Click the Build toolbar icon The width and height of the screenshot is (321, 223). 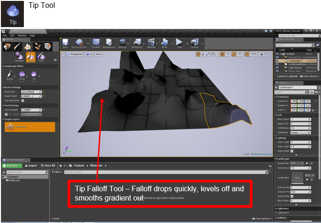[164, 44]
